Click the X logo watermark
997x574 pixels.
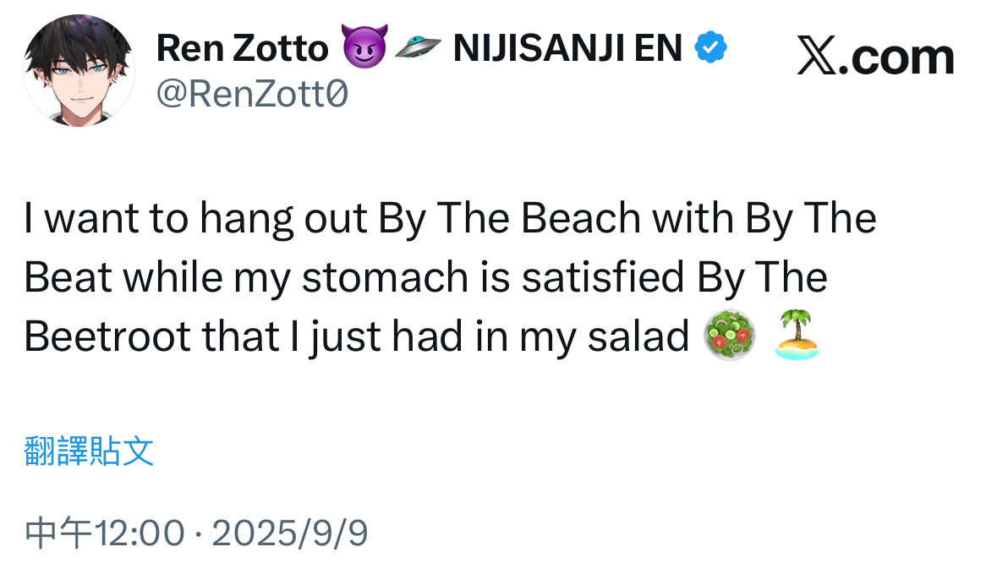pos(816,57)
